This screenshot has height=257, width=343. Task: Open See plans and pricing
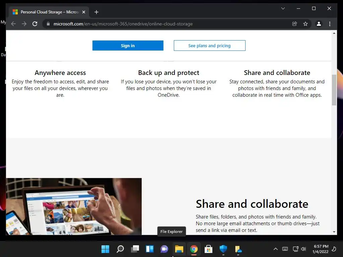point(210,46)
